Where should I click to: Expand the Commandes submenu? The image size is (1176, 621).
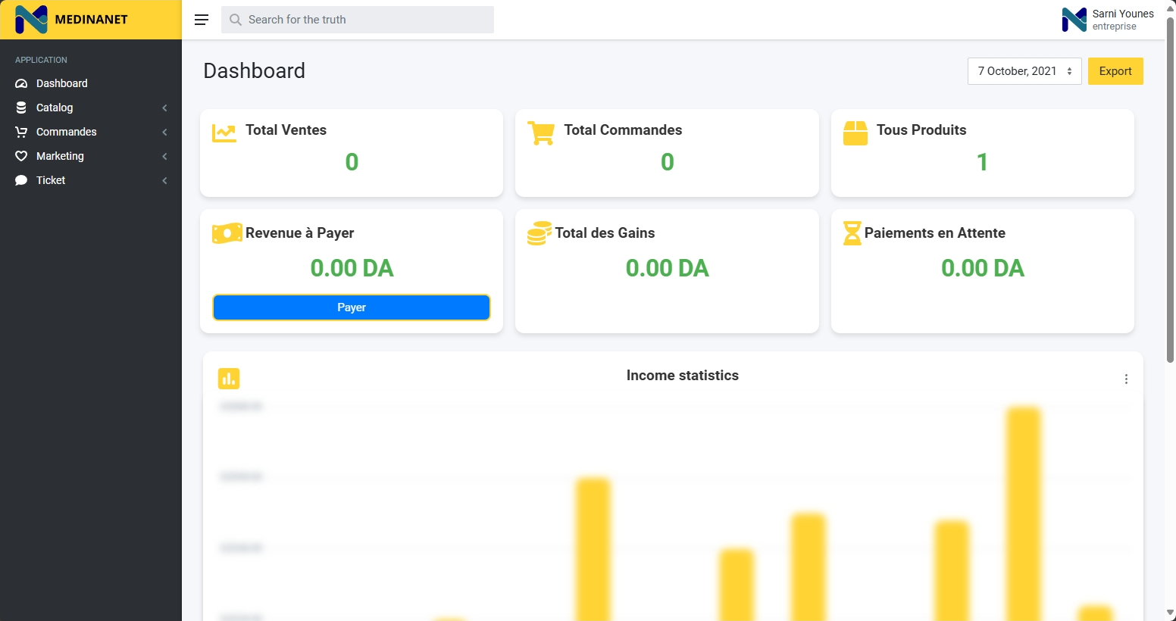(164, 132)
